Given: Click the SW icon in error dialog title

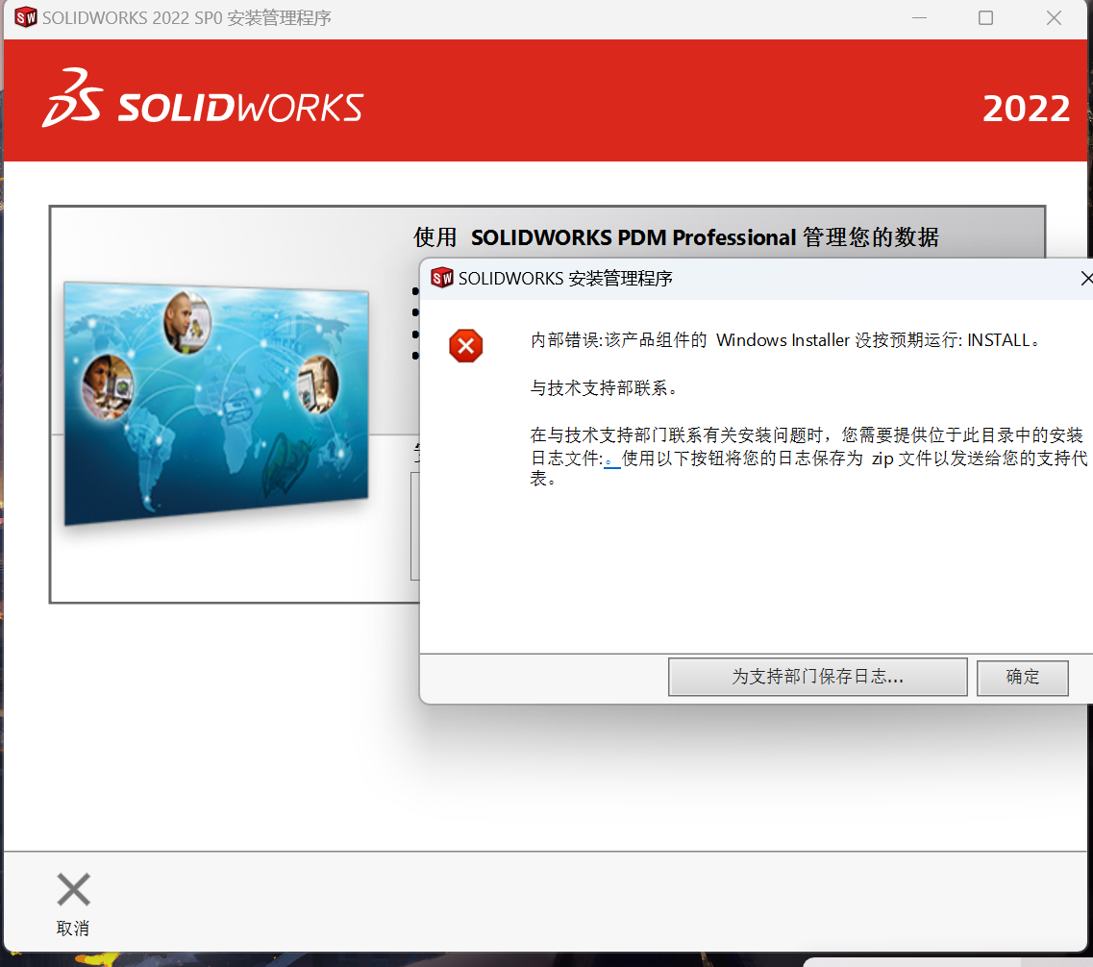Looking at the screenshot, I should click(441, 279).
